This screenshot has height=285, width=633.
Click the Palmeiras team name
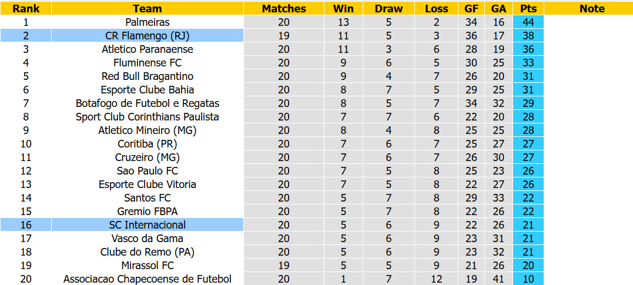(148, 22)
